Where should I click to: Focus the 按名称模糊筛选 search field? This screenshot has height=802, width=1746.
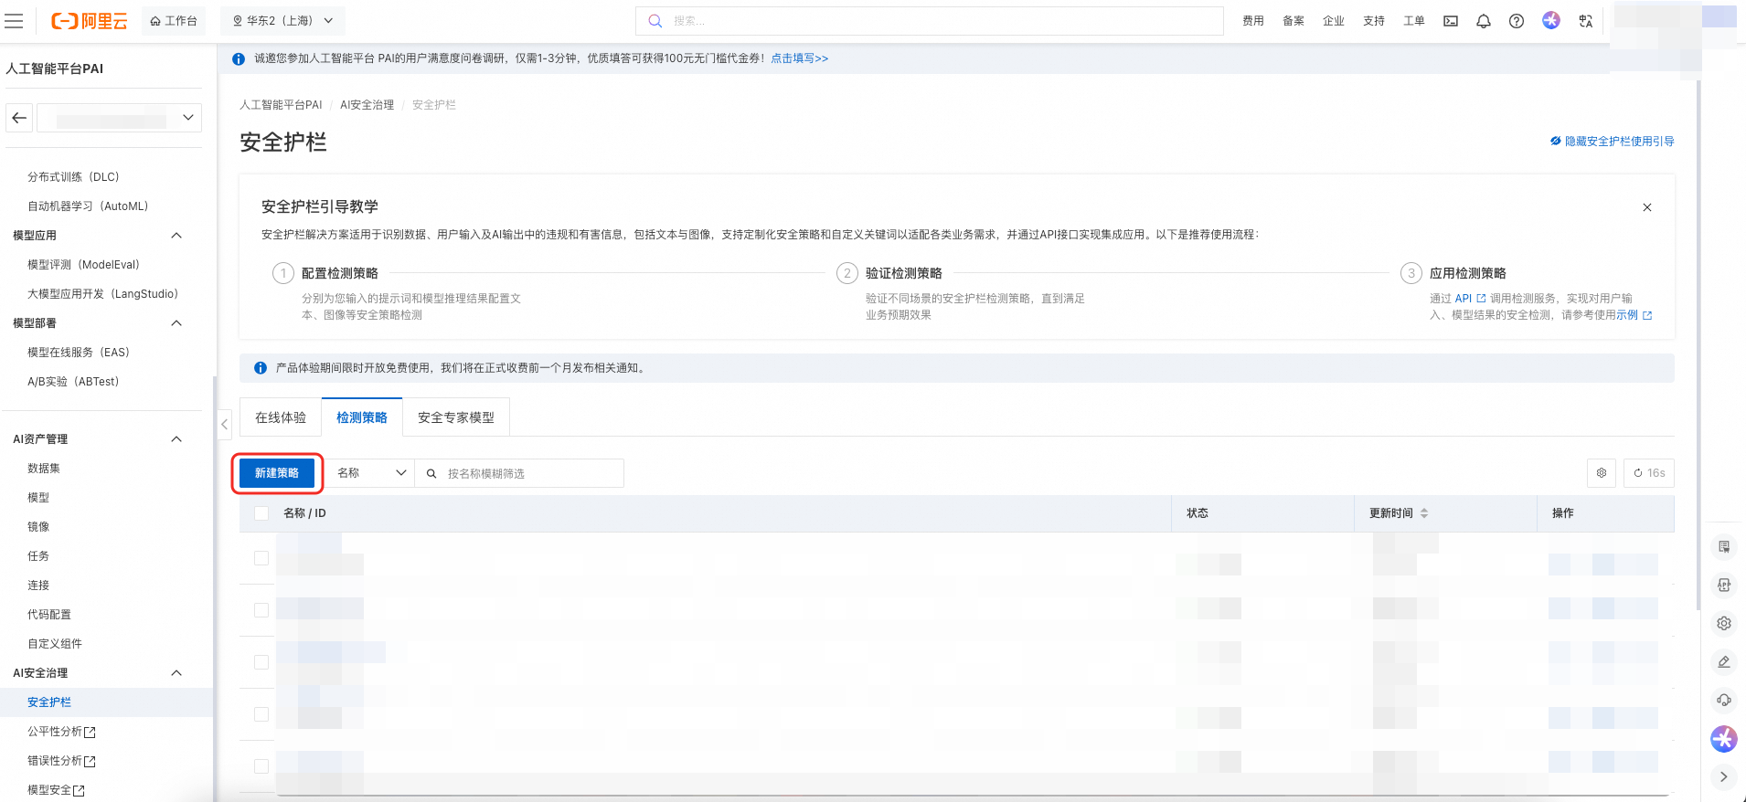click(519, 473)
